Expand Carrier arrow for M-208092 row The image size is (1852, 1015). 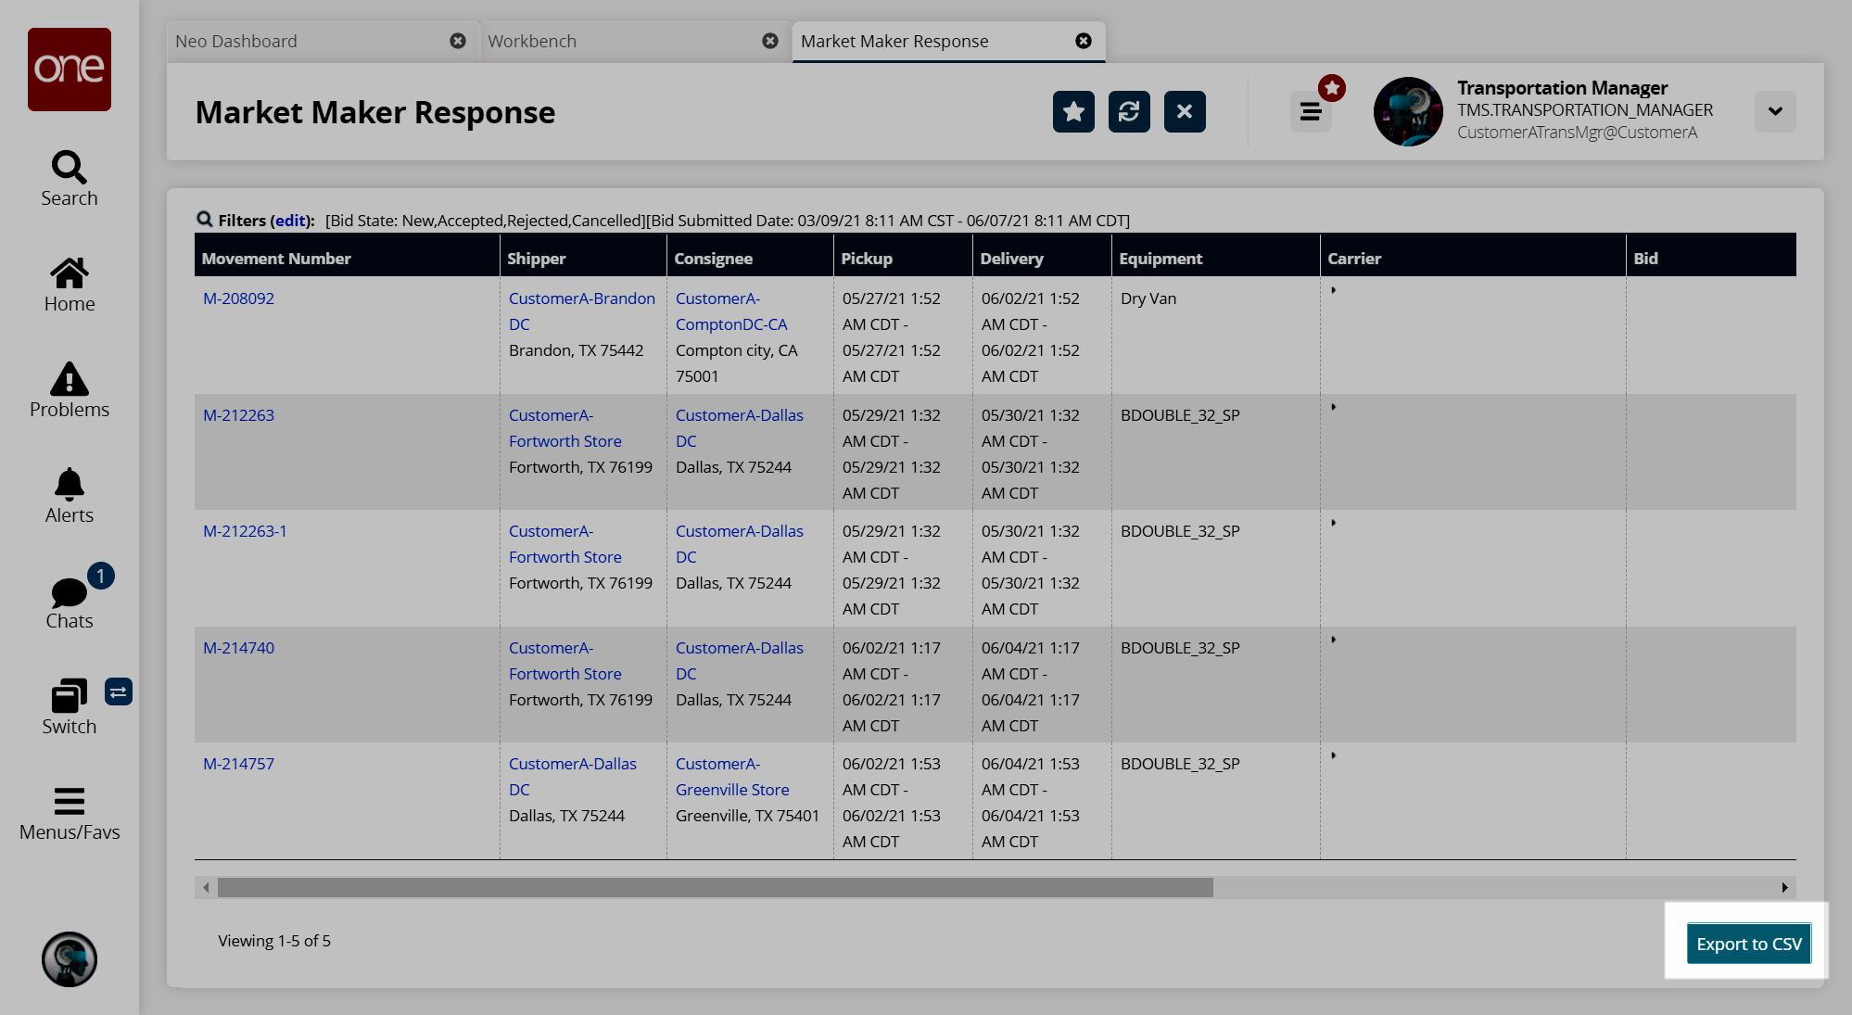(1333, 290)
